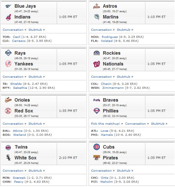The image size is (175, 187).
Task: Open Conversation for Blue Jays vs Indians
Action: pos(13,30)
